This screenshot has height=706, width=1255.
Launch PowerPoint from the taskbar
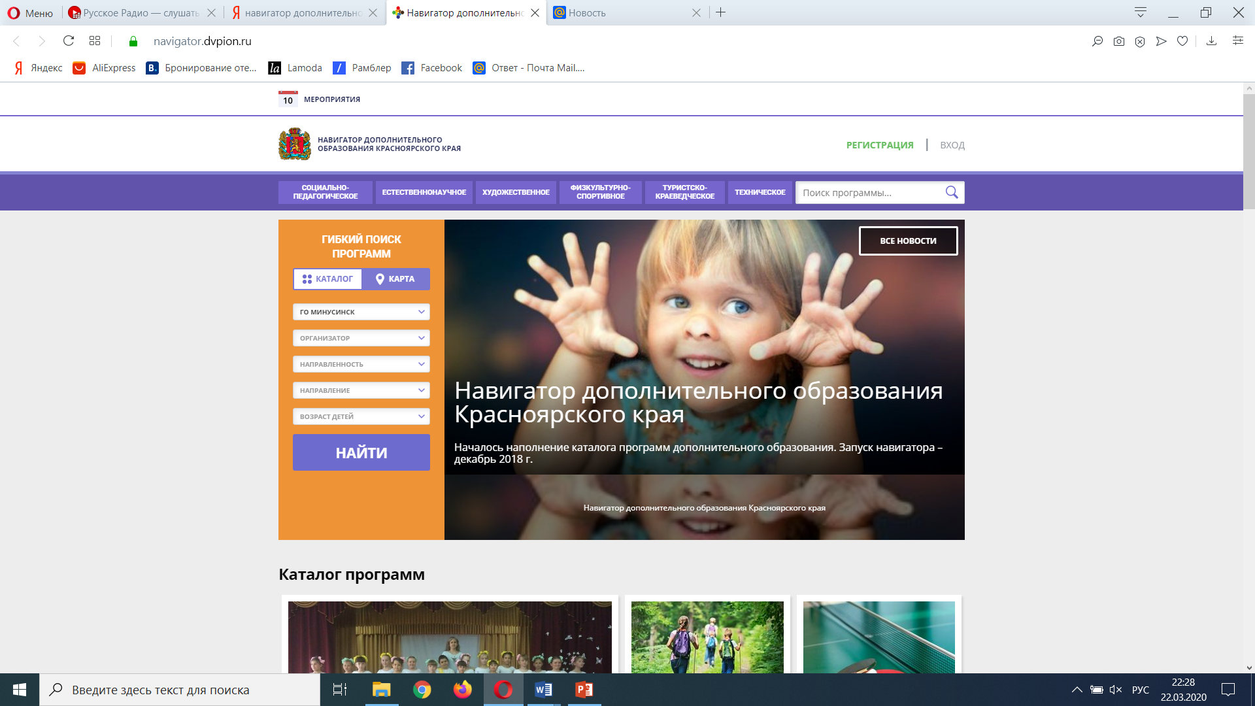pyautogui.click(x=584, y=690)
